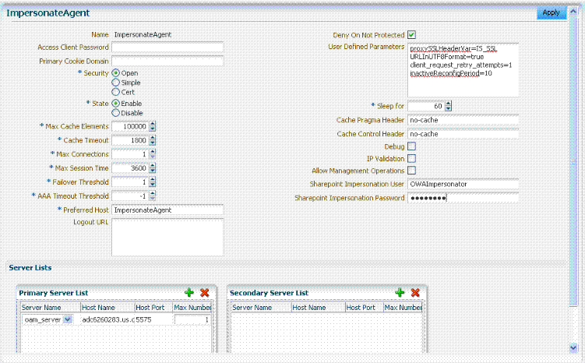
Task: Click the scroll up arrow of vertical scrollbar
Action: click(573, 11)
